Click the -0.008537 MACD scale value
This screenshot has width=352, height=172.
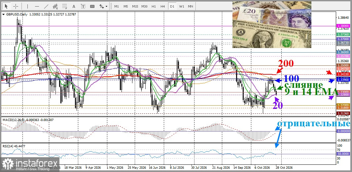pyautogui.click(x=344, y=140)
